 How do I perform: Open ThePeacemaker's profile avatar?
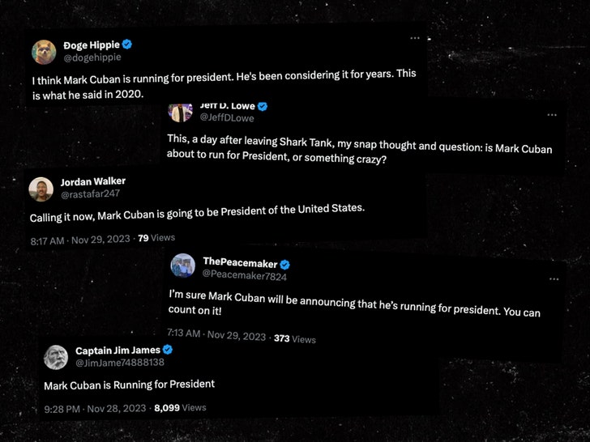pos(182,266)
